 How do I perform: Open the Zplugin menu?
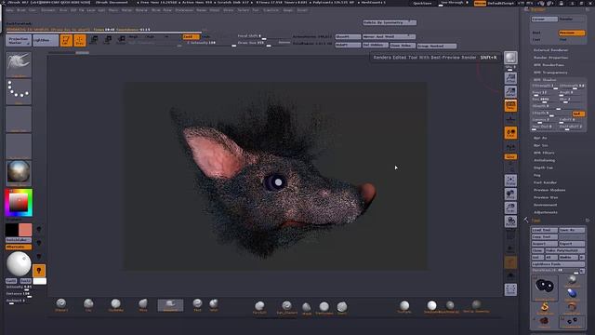pos(288,10)
